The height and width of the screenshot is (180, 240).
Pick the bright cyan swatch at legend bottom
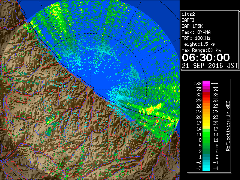pos(206,168)
